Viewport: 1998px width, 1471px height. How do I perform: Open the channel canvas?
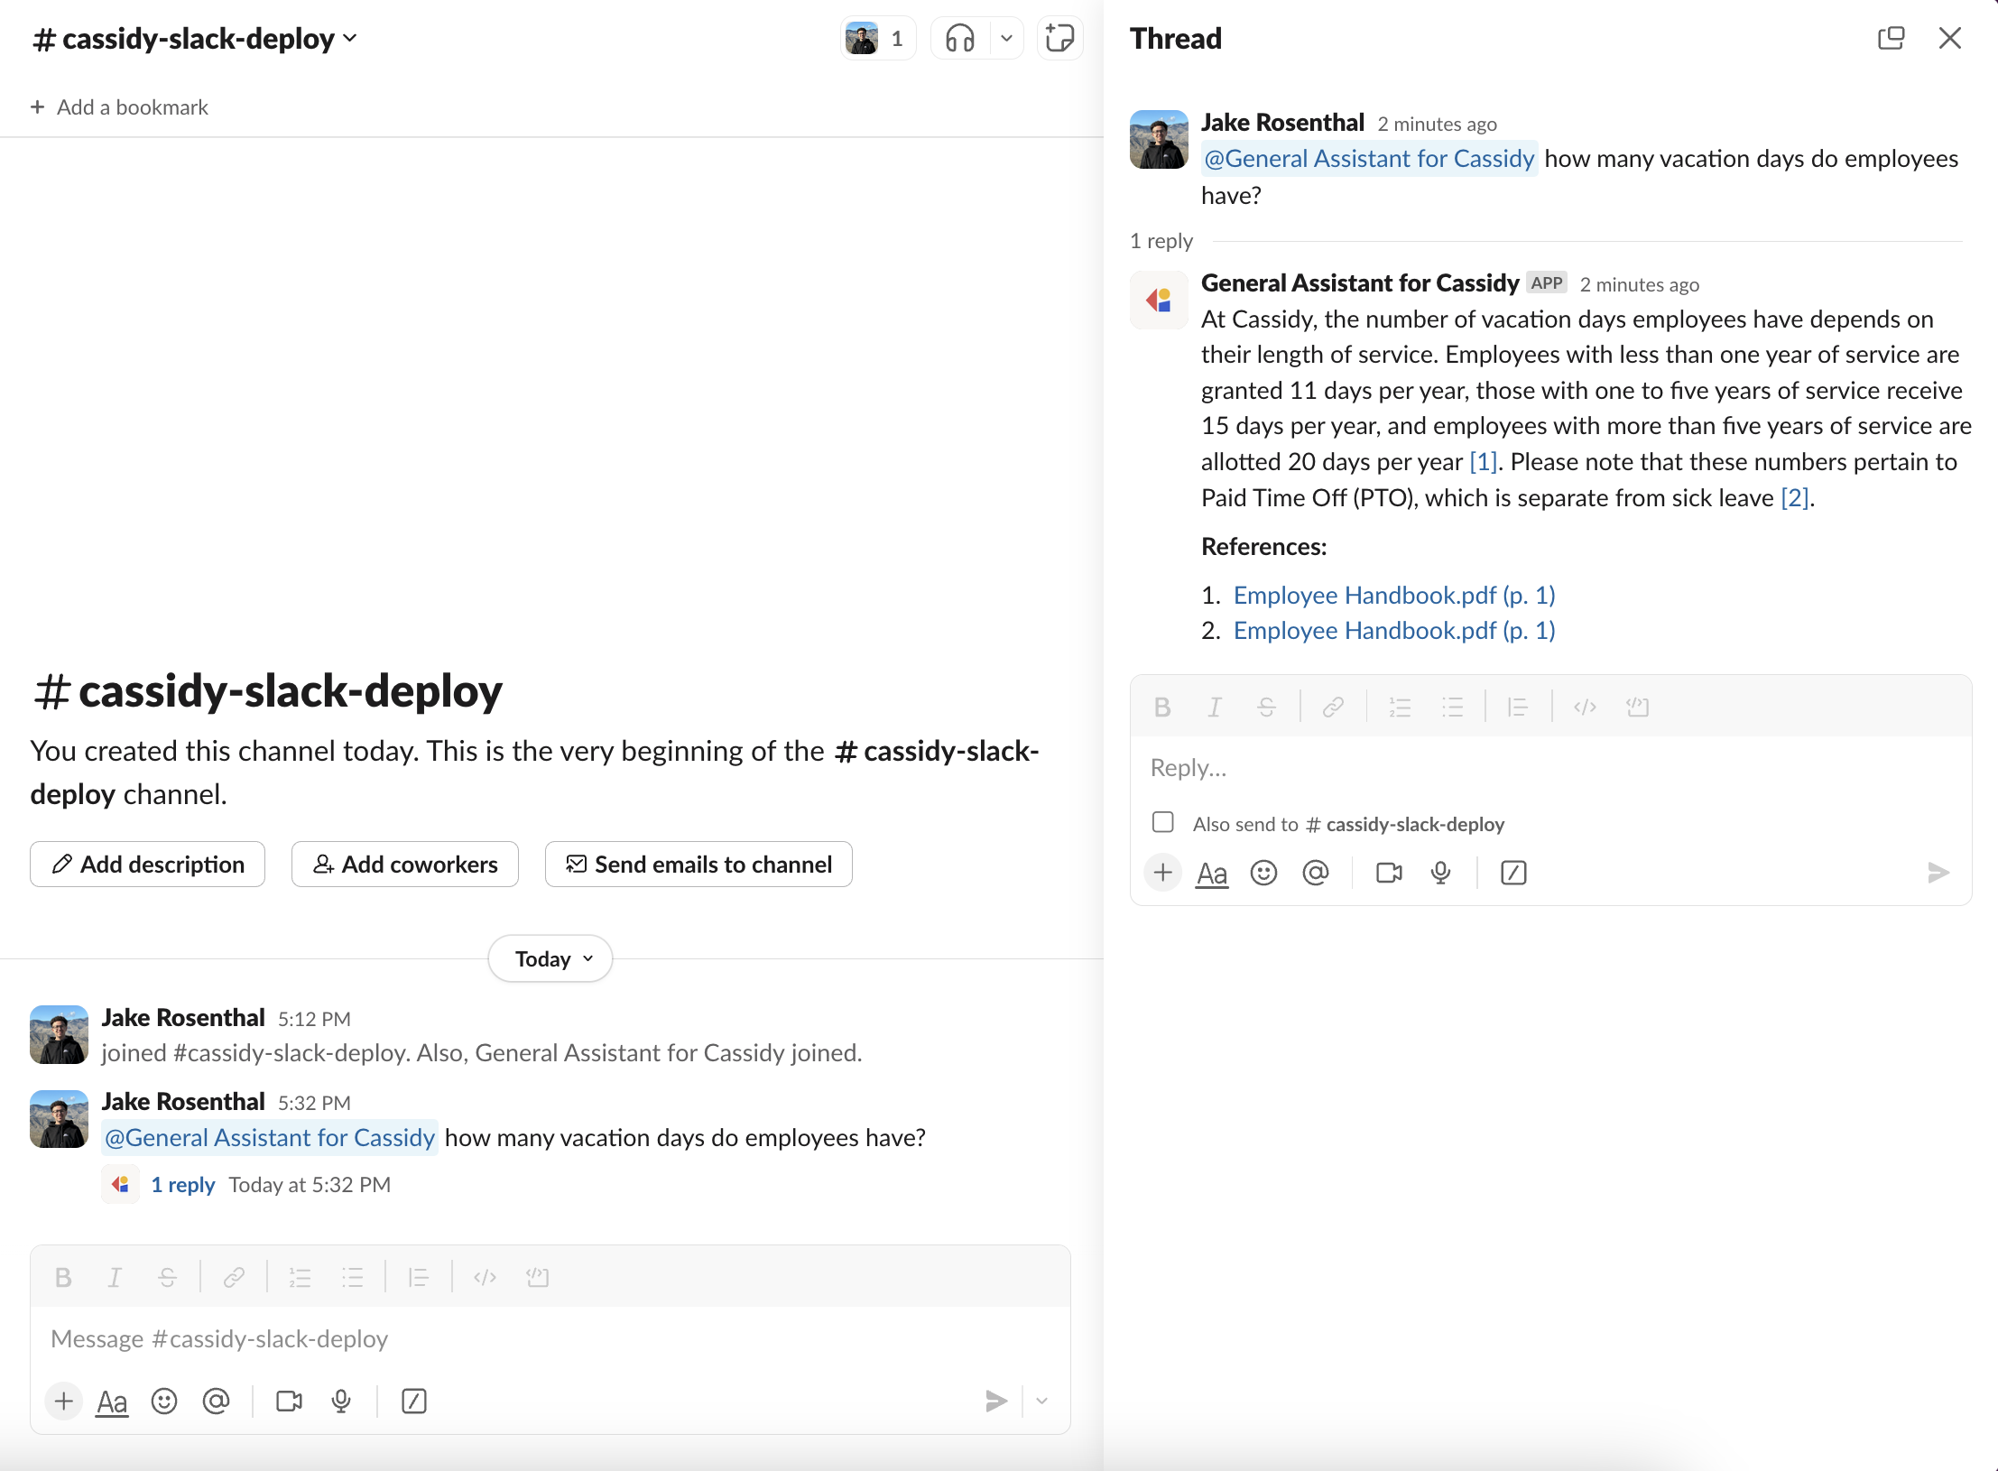pos(1059,38)
